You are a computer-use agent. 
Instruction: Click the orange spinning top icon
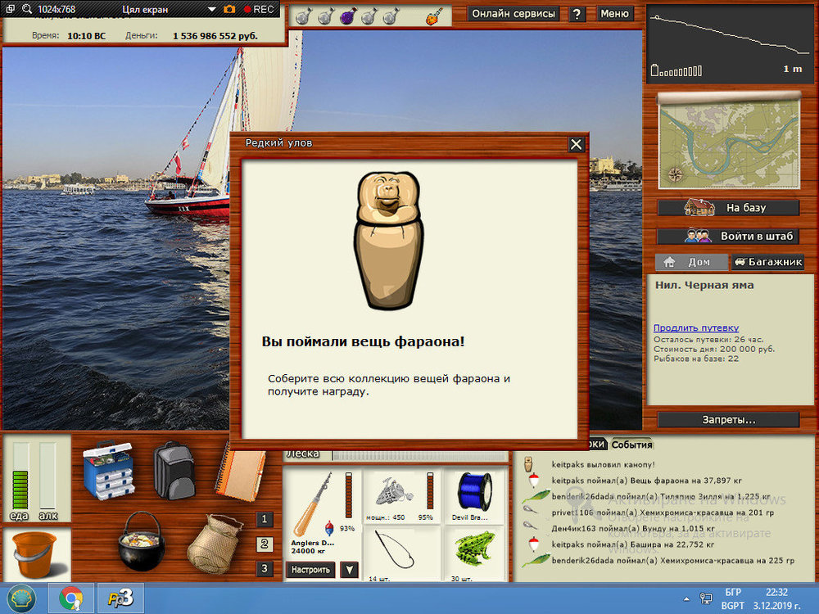(x=434, y=16)
